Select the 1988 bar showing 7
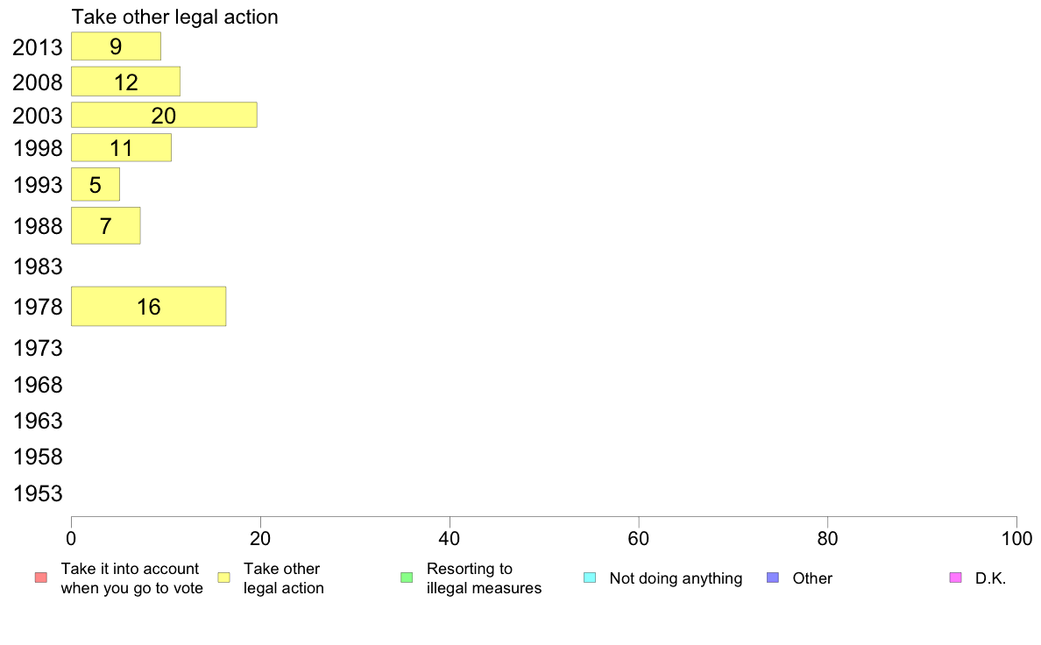 click(105, 226)
